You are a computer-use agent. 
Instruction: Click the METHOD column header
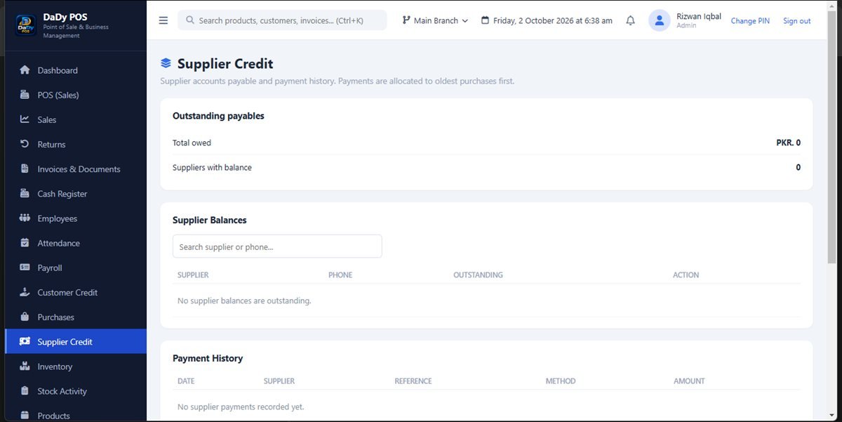561,381
